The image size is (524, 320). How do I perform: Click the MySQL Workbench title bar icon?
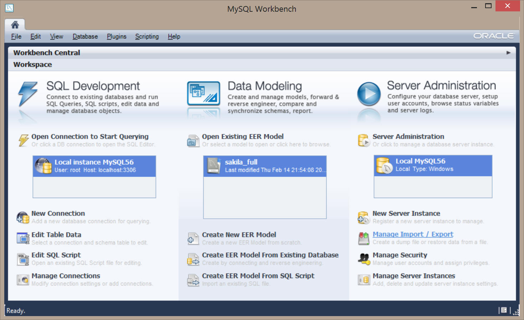tap(9, 8)
